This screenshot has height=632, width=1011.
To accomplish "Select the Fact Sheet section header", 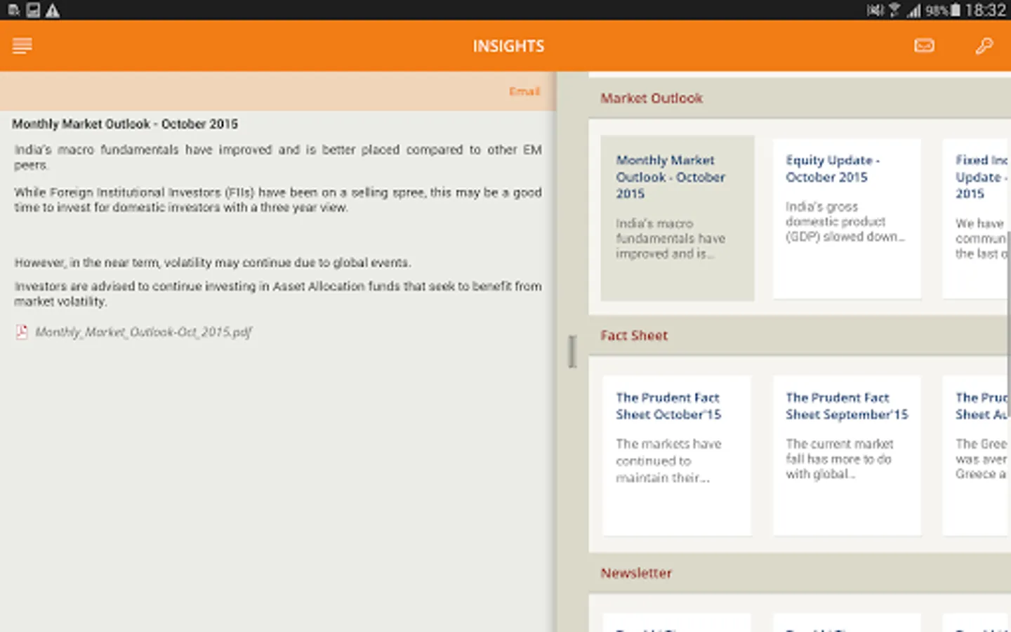I will click(x=800, y=336).
